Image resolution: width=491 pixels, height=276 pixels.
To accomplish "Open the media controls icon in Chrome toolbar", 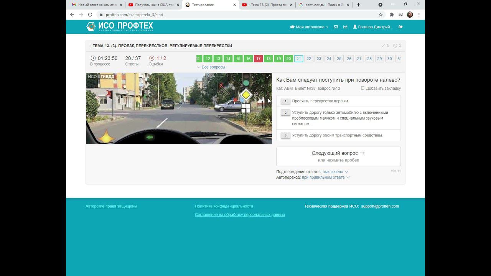I will pyautogui.click(x=400, y=15).
